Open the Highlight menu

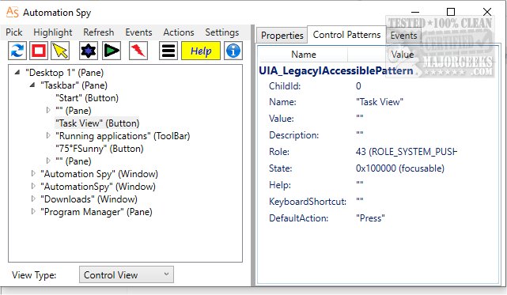pyautogui.click(x=53, y=32)
